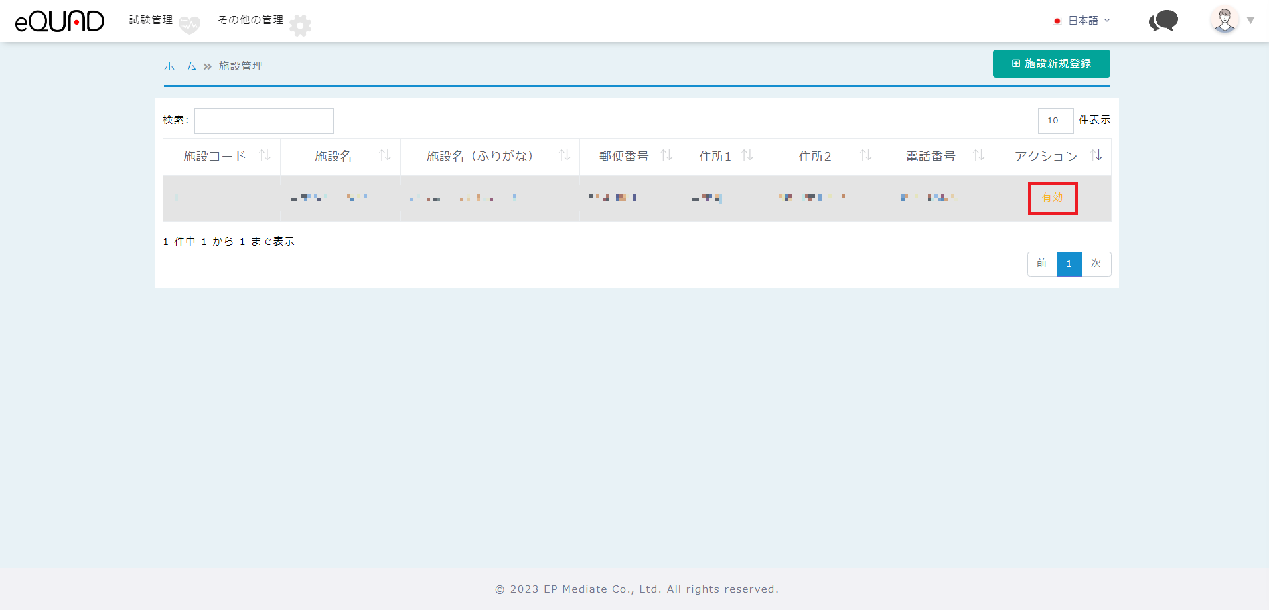Toggle the 有効 status of the facility

pyautogui.click(x=1052, y=198)
